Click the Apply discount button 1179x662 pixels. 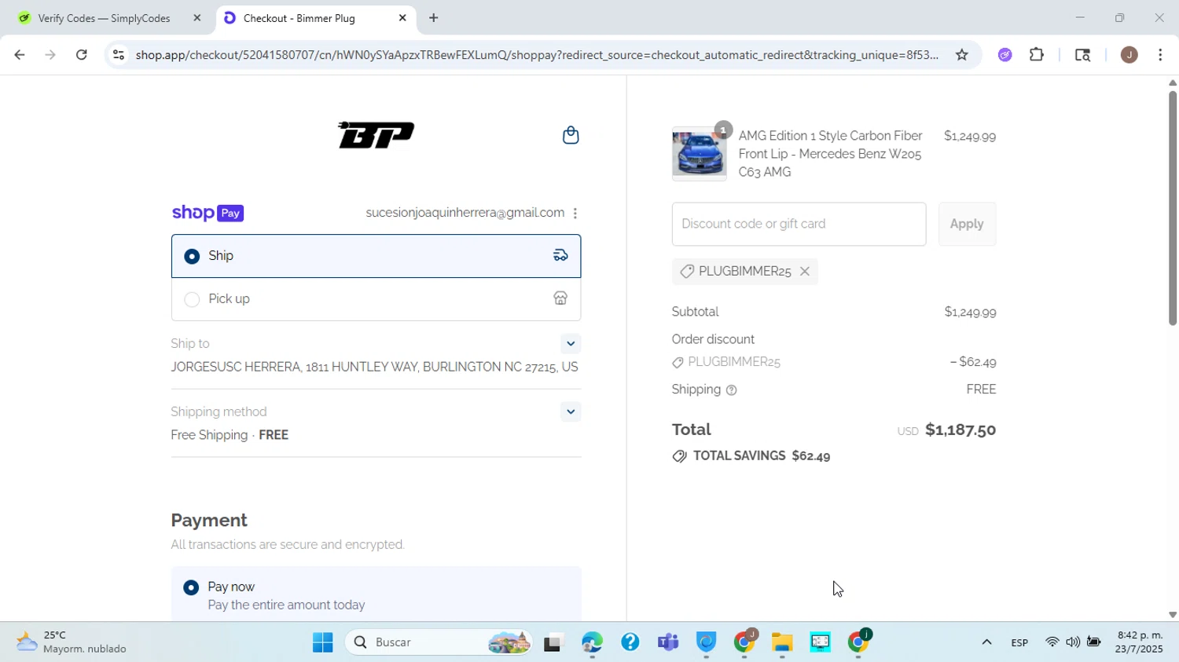pyautogui.click(x=967, y=224)
